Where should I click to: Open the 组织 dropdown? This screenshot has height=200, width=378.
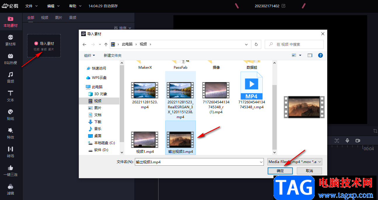click(90, 55)
